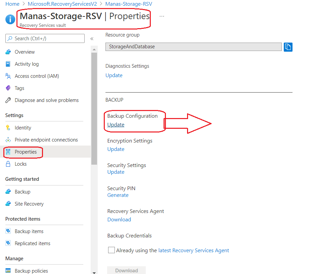Viewport: 314px width, 274px height.
Task: Click the Identity key icon
Action: 8,127
